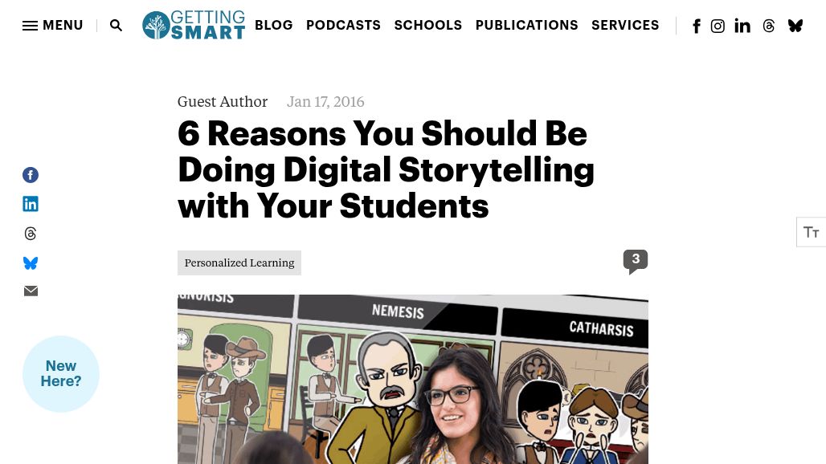Viewport: 826px width, 464px height.
Task: Click the Personalized Learning tag
Action: 239,263
